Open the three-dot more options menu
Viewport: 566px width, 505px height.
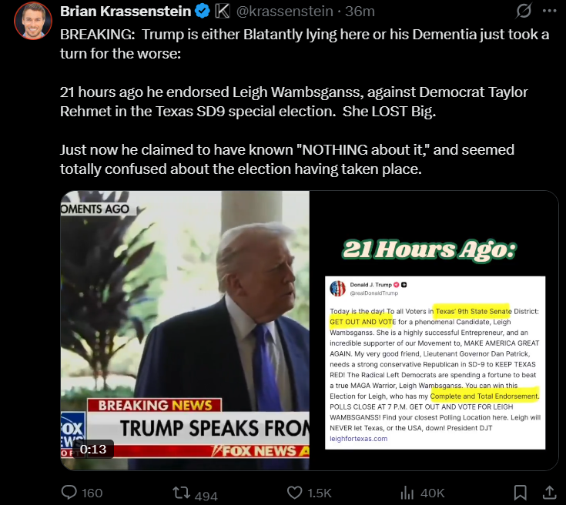click(549, 11)
